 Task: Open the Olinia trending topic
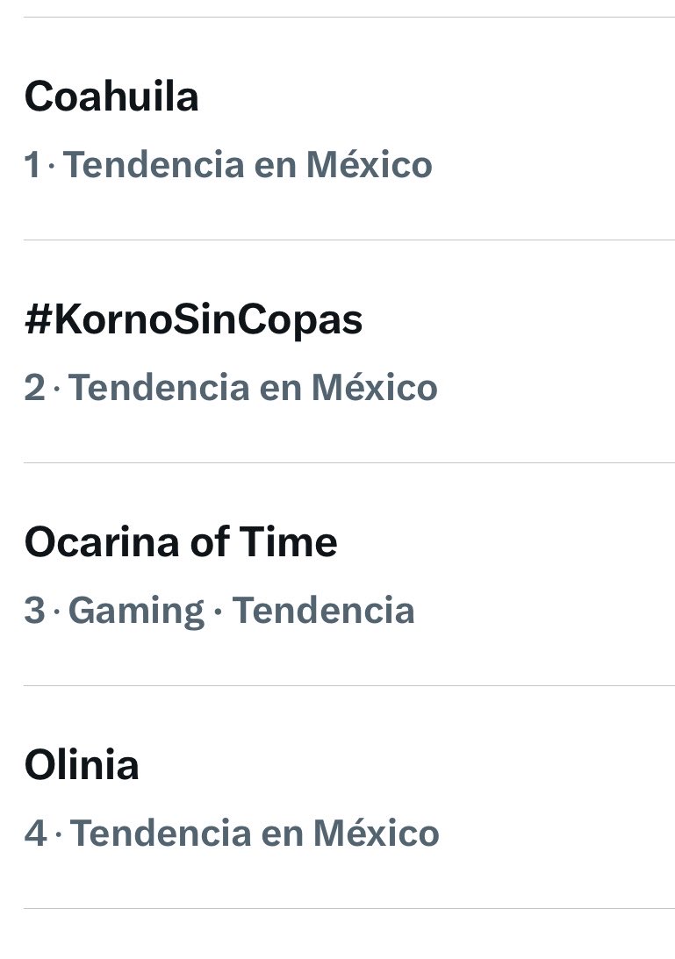(x=82, y=765)
